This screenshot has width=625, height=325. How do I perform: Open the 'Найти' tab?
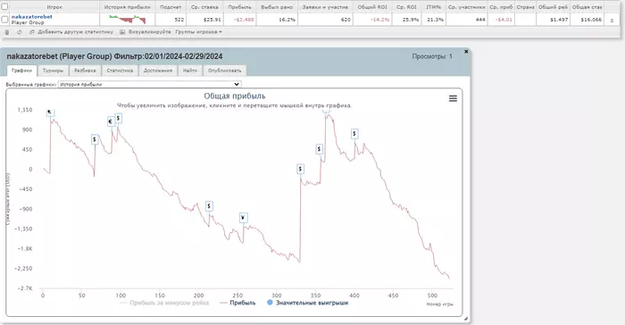[x=190, y=71]
